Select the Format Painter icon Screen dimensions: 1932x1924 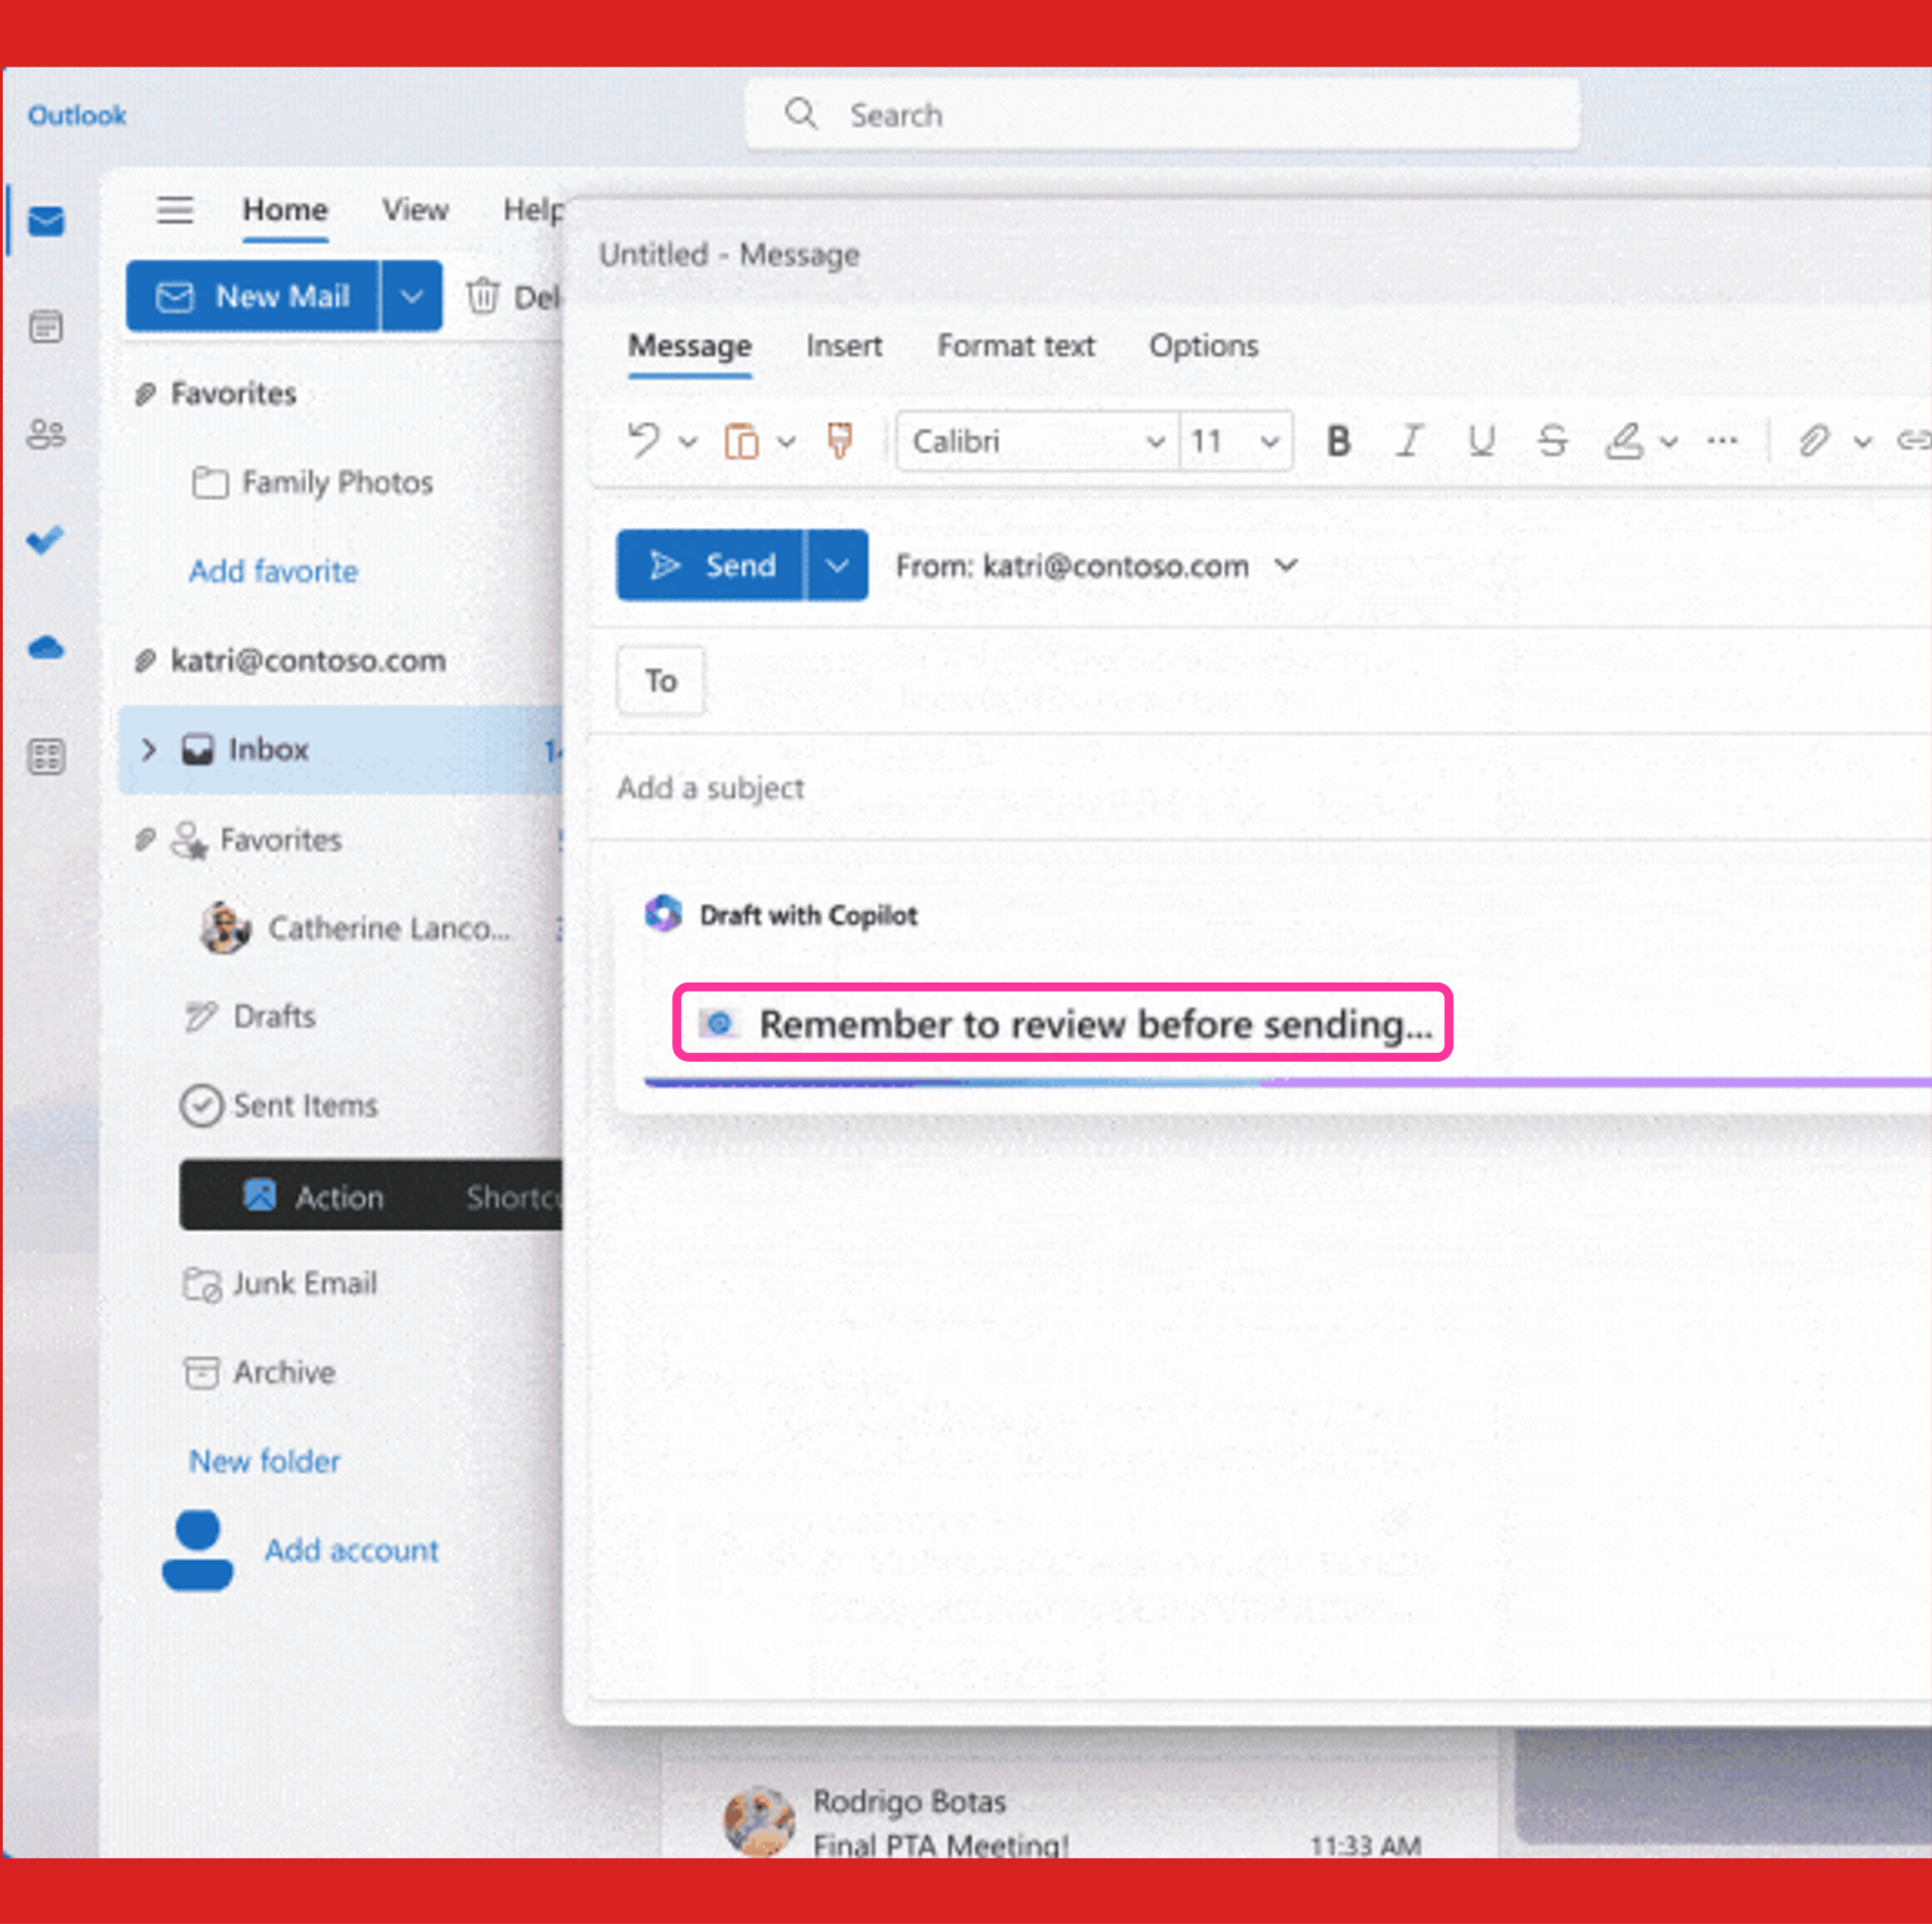840,441
